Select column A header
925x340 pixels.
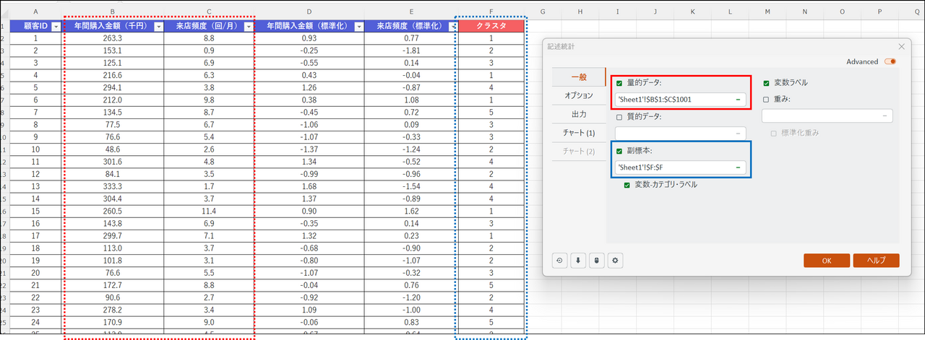(36, 12)
